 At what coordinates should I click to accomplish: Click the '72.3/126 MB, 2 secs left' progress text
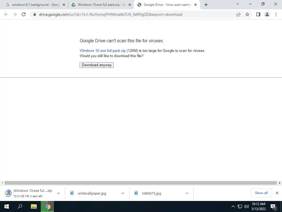coord(28,196)
